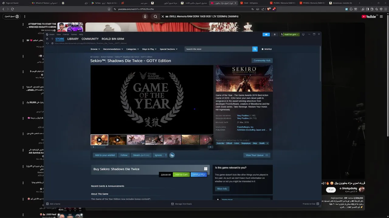Viewport: 389px width, 218px height.
Task: Click the Very Positive recent reviews link
Action: [243, 116]
